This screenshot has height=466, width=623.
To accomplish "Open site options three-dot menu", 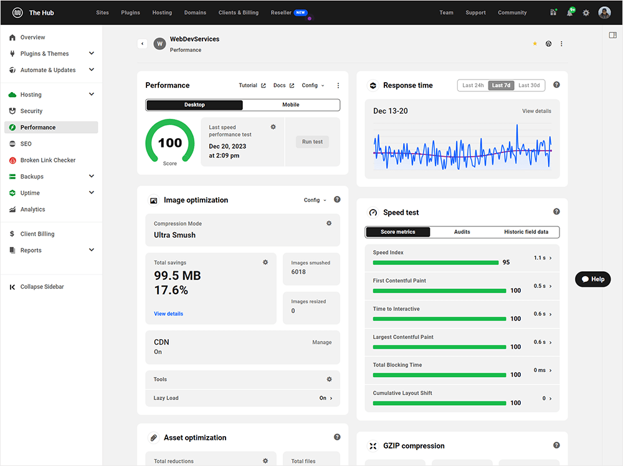I will [561, 44].
